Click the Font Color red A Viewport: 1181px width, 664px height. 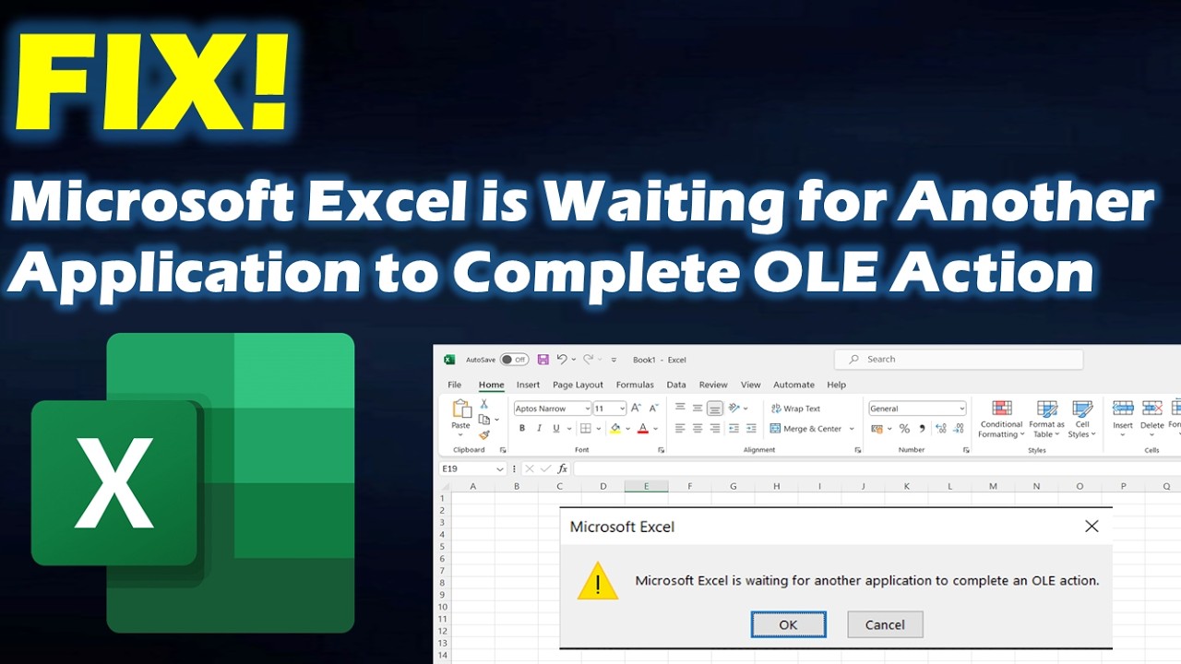tap(643, 429)
